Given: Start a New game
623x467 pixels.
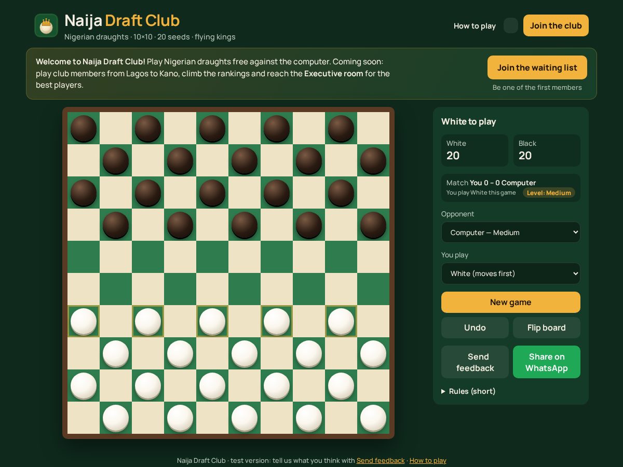Looking at the screenshot, I should (511, 302).
